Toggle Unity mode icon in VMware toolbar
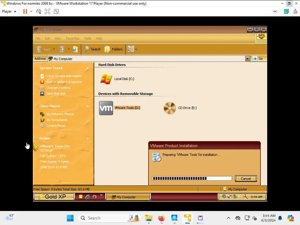Image resolution: width=300 pixels, height=225 pixels. click(x=56, y=11)
